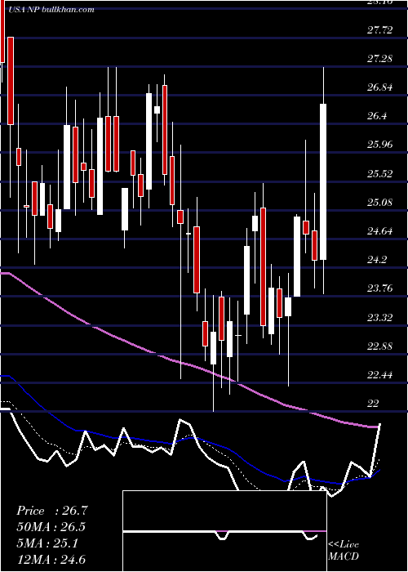The width and height of the screenshot is (408, 572).
Task: Click the last tall white candlestick body
Action: (x=323, y=181)
